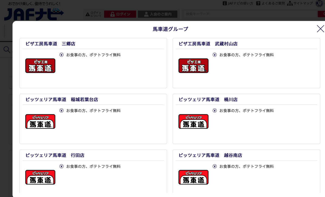Image resolution: width=325 pixels, height=197 pixels.
Task: Click the 越谷南店 ピッツェリア logo thumbnail
Action: pyautogui.click(x=193, y=177)
